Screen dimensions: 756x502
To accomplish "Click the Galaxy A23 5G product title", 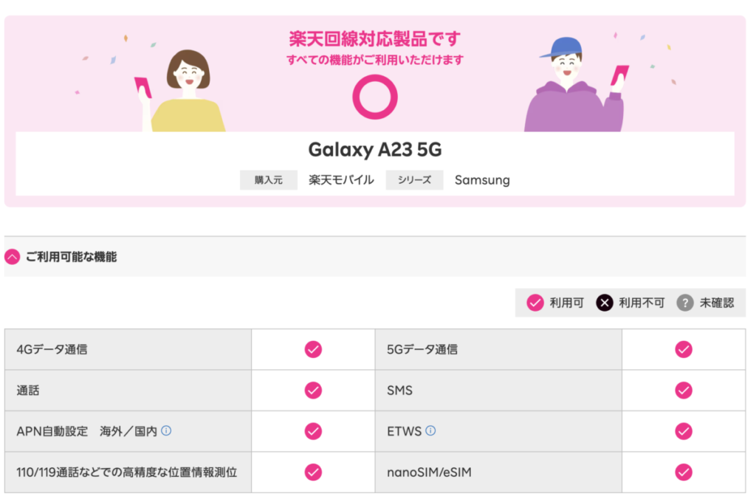I will click(375, 149).
